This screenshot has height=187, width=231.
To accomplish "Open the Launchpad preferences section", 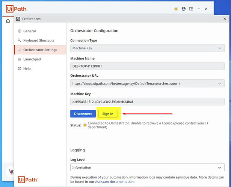I will point(40,59).
